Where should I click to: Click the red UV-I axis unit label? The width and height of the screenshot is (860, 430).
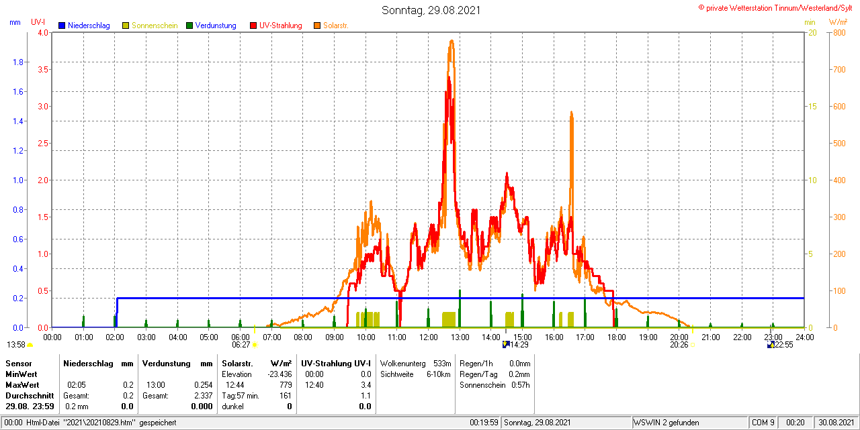tap(38, 22)
